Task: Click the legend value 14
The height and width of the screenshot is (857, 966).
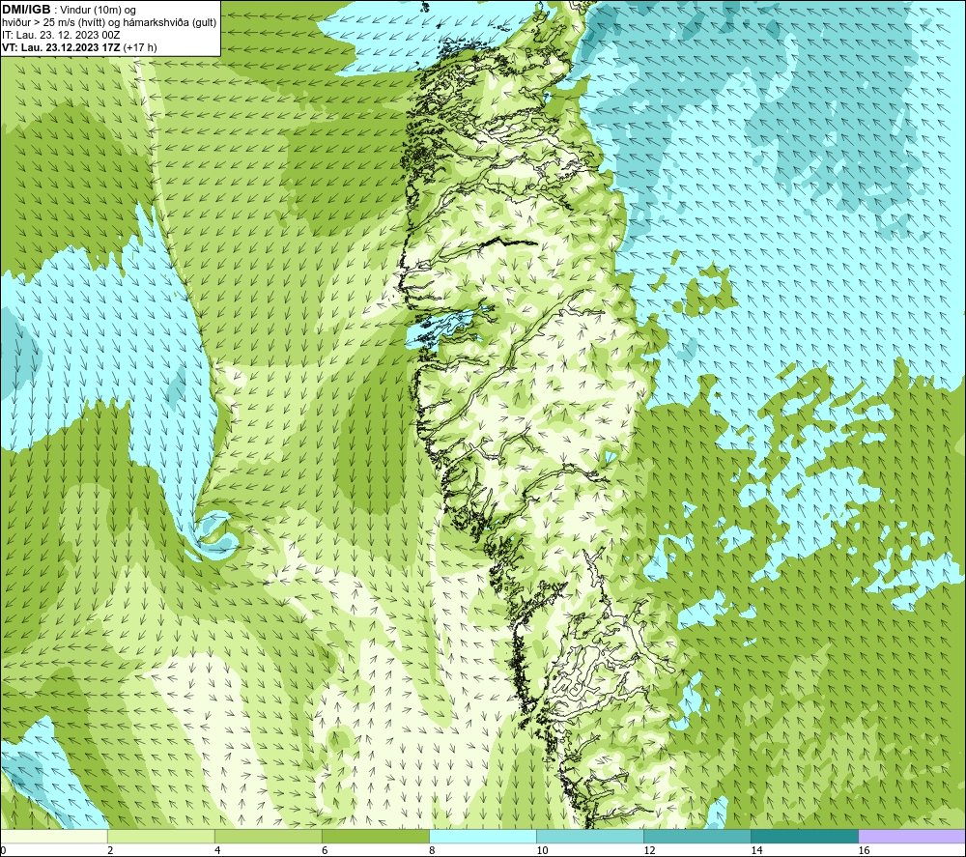Action: point(756,851)
